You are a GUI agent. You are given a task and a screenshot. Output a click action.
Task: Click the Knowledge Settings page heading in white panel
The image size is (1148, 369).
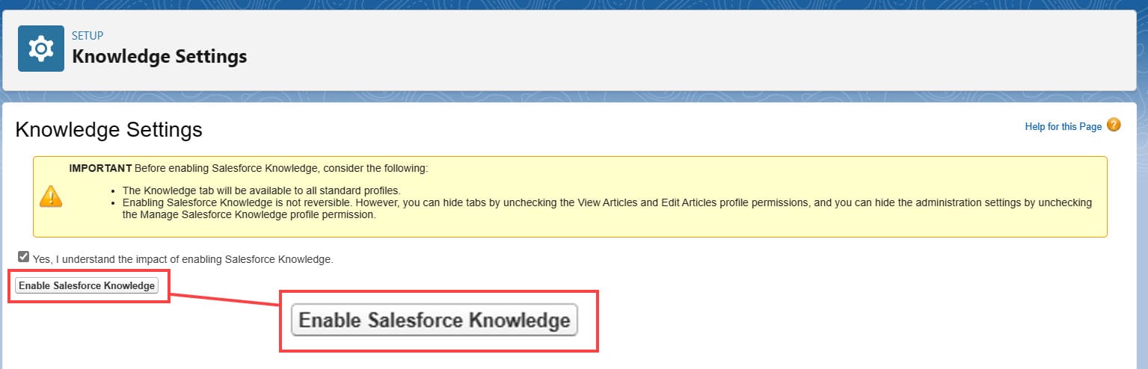(109, 130)
